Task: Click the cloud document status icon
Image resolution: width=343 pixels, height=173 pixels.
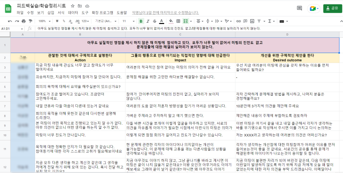Action: coord(87,6)
